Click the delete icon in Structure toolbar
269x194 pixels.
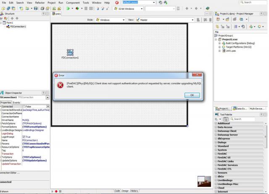point(6,18)
